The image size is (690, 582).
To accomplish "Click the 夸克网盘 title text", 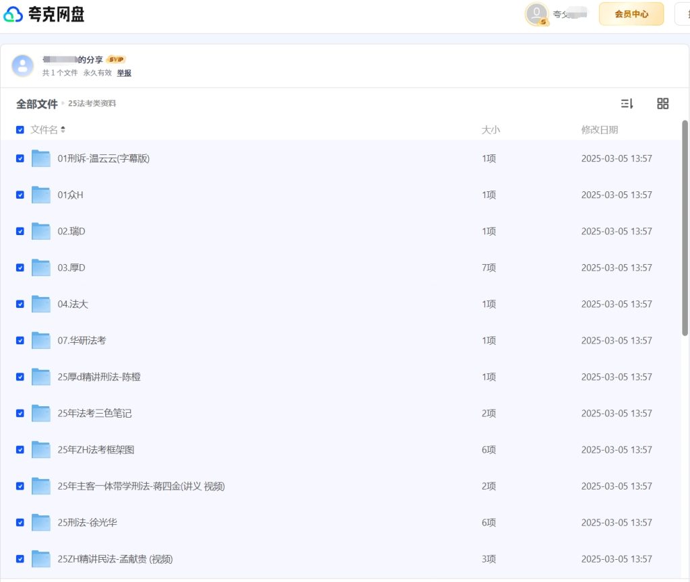I will 57,15.
